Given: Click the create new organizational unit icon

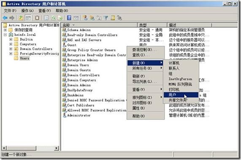Looking at the screenshot, I should [99, 18].
